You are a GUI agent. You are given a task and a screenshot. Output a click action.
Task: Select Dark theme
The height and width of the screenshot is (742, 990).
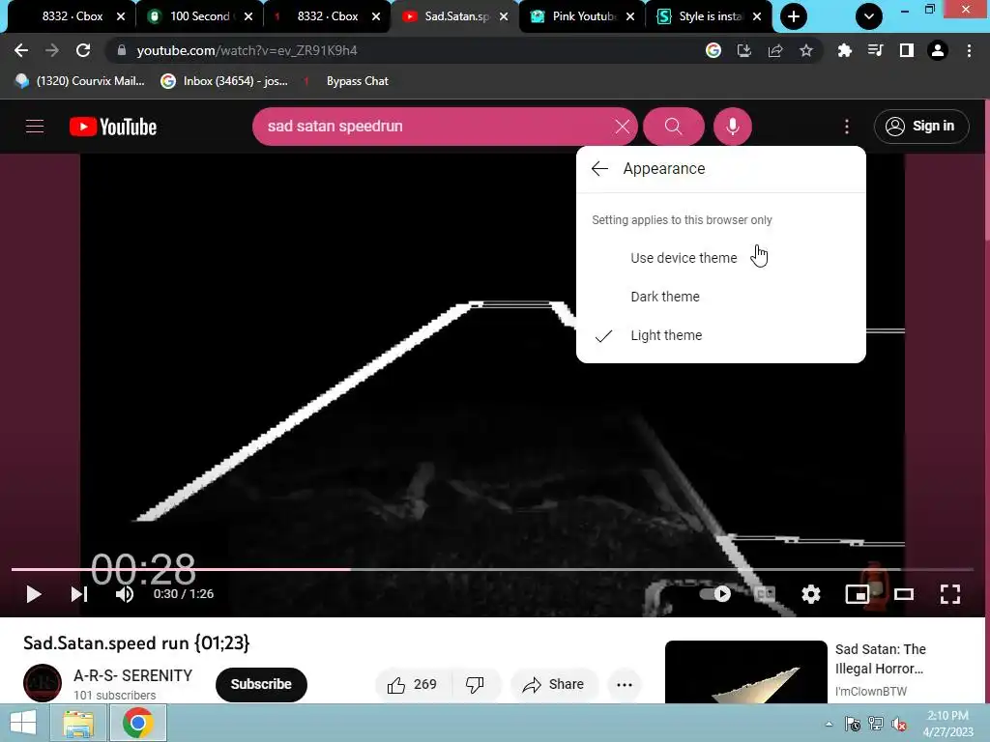pos(721,297)
